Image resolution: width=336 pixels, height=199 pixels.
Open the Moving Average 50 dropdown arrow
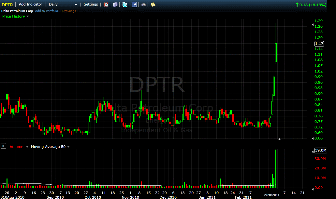68,147
